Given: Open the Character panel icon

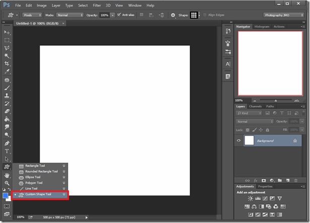Looking at the screenshot, I should click(x=228, y=64).
